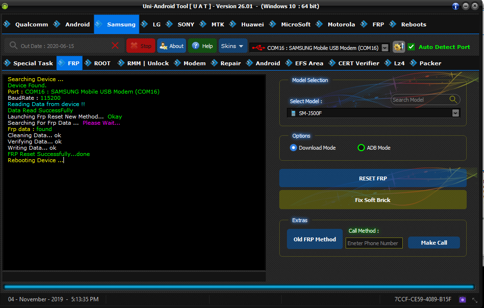Open the Special Task sub-tab

coord(29,63)
